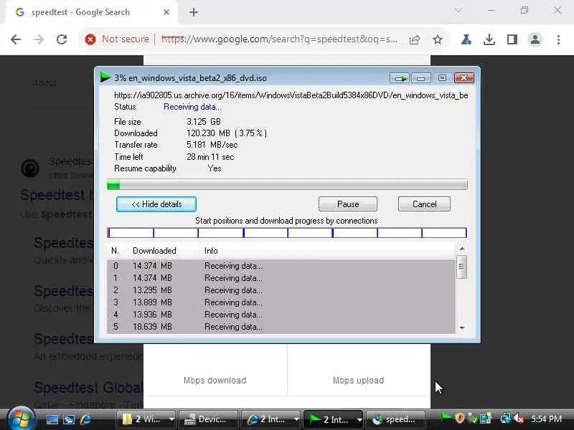Toggle Chrome side panel icon

coord(512,39)
